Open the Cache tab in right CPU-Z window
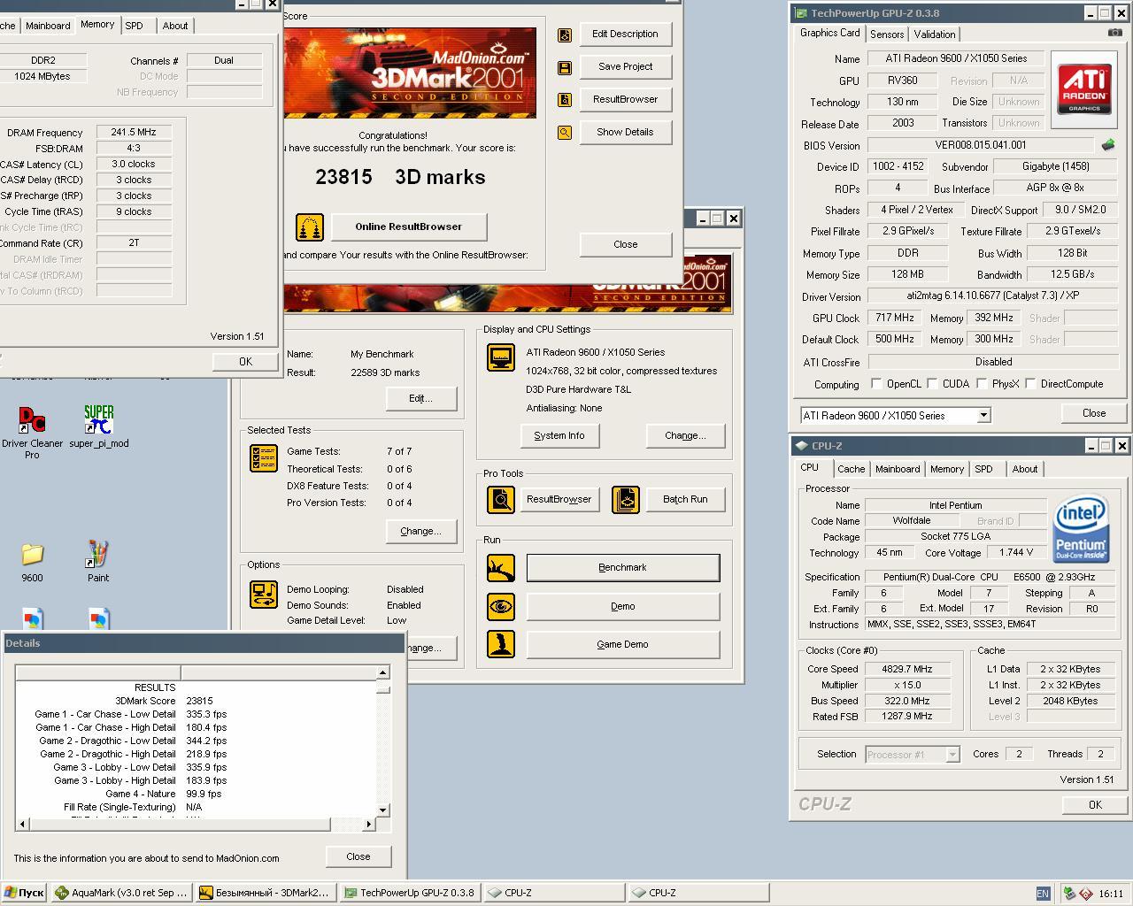This screenshot has height=906, width=1133. 851,469
